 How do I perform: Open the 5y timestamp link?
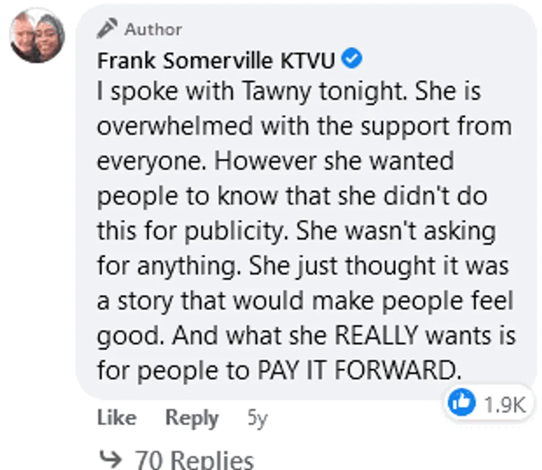pyautogui.click(x=257, y=418)
